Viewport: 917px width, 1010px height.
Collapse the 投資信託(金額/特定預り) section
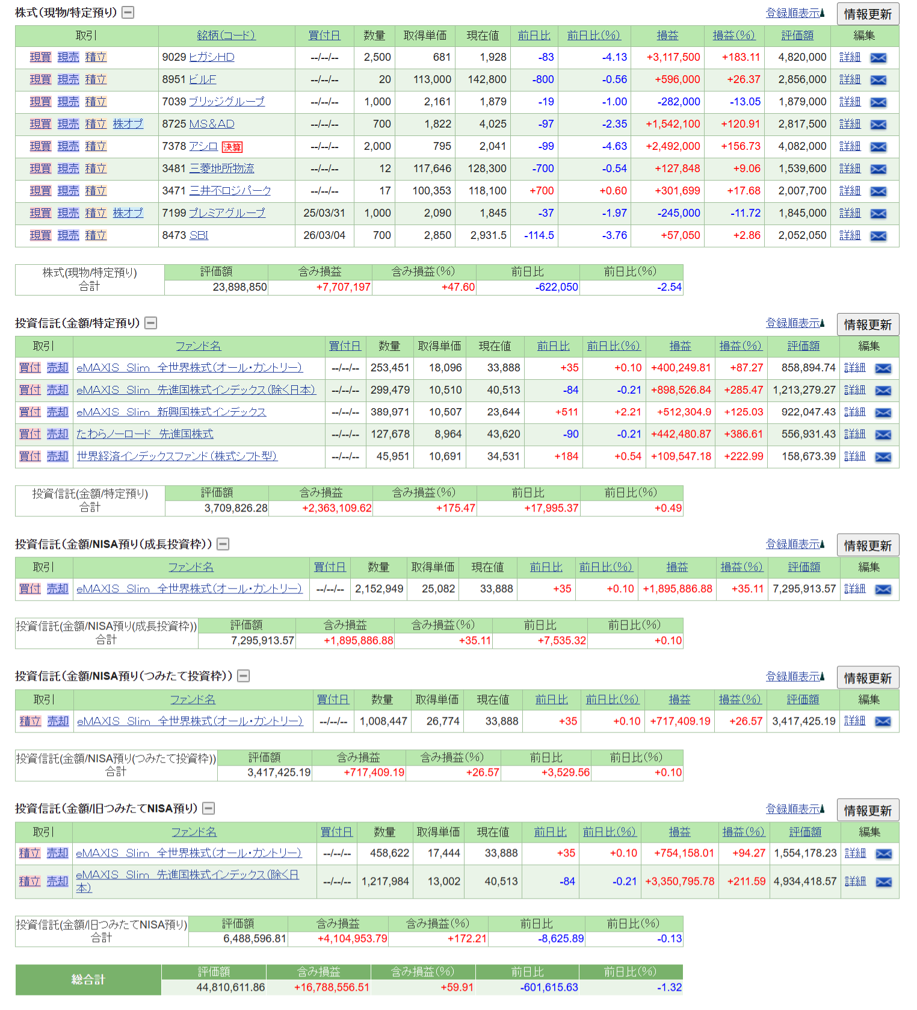pyautogui.click(x=151, y=323)
